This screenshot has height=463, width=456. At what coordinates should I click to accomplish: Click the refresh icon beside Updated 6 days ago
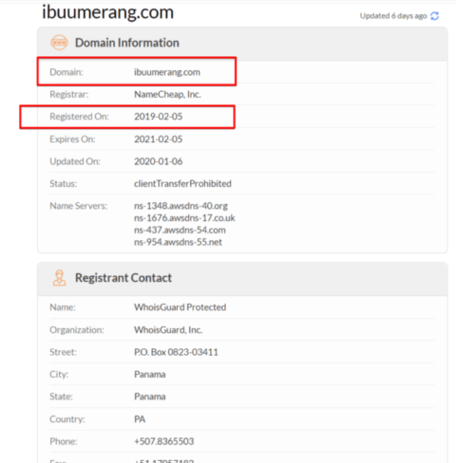[x=434, y=16]
